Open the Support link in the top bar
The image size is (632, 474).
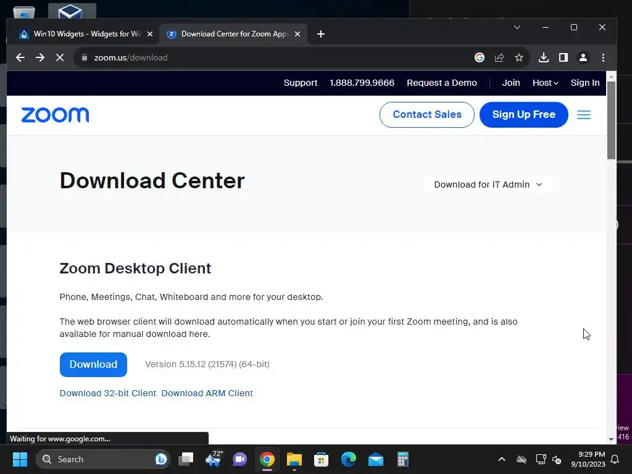(301, 83)
